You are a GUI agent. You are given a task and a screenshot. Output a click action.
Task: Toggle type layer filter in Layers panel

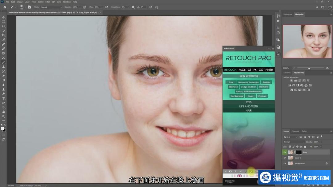309,137
